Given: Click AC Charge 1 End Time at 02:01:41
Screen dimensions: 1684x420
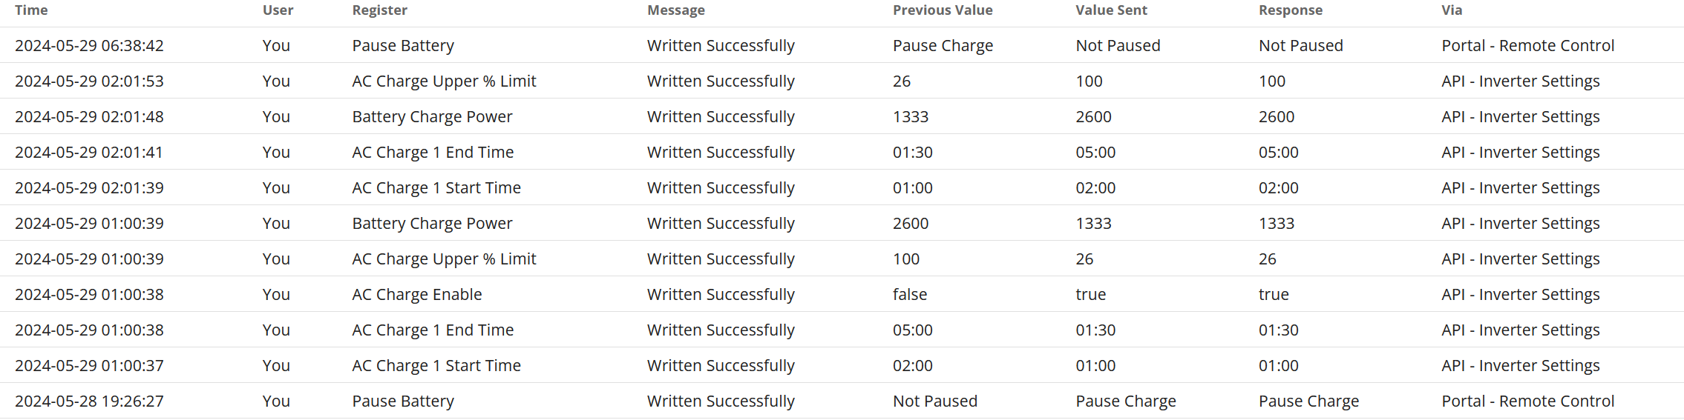Looking at the screenshot, I should pyautogui.click(x=433, y=153).
